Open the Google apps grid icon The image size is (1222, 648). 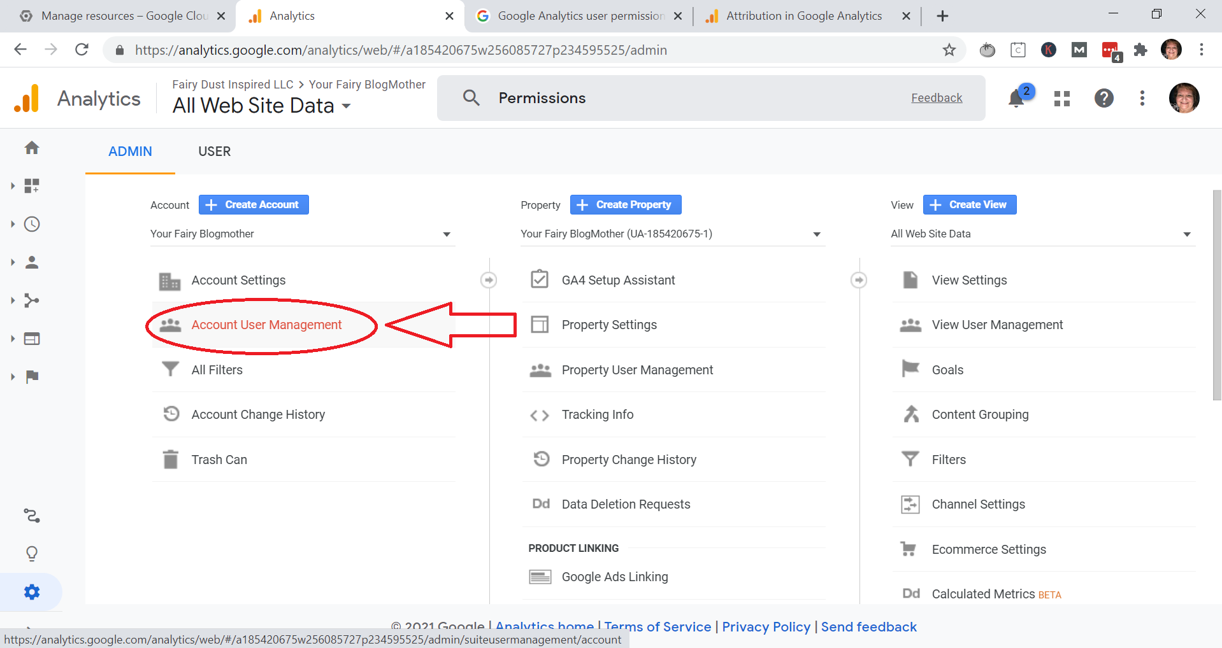pos(1062,98)
